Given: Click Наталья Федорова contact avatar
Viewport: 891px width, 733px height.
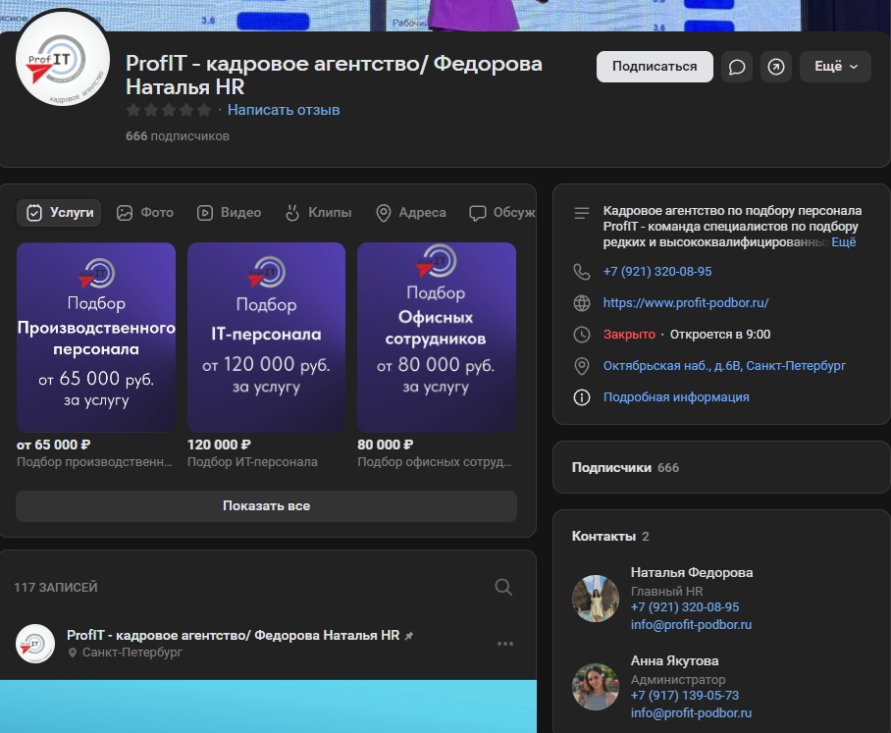Looking at the screenshot, I should pos(596,599).
